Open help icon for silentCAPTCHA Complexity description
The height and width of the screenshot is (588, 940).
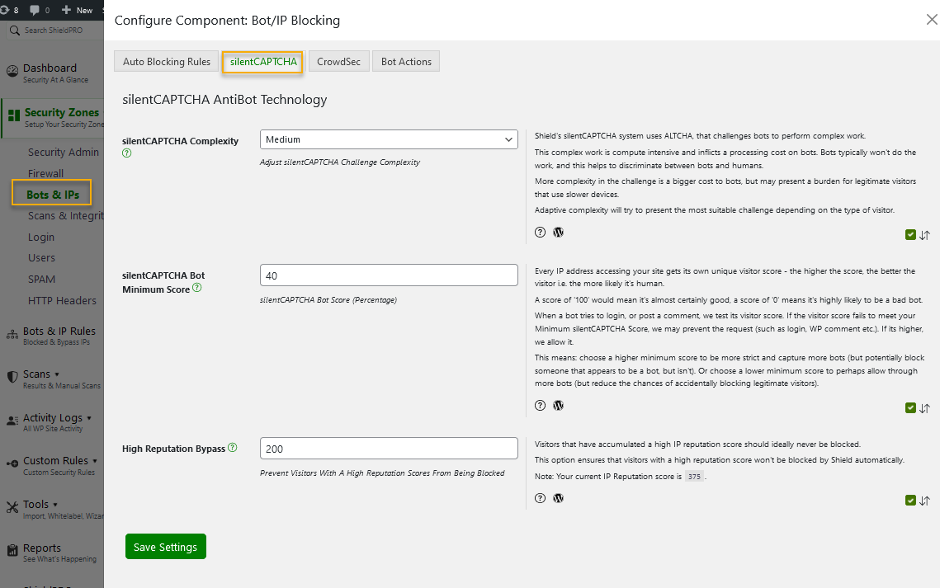coord(540,233)
